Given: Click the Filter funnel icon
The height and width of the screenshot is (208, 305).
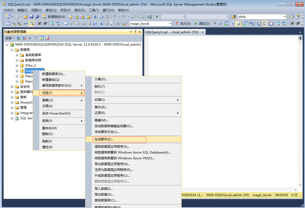Looking at the screenshot, I should (36, 38).
